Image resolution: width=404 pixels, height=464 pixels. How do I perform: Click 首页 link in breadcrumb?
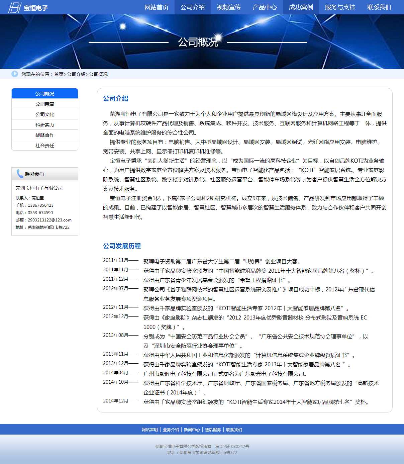point(59,74)
